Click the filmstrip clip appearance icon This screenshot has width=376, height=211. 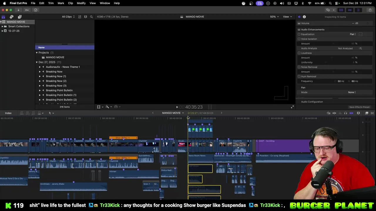pos(85,17)
